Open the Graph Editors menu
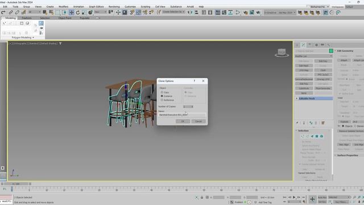The height and width of the screenshot is (205, 364). (96, 7)
